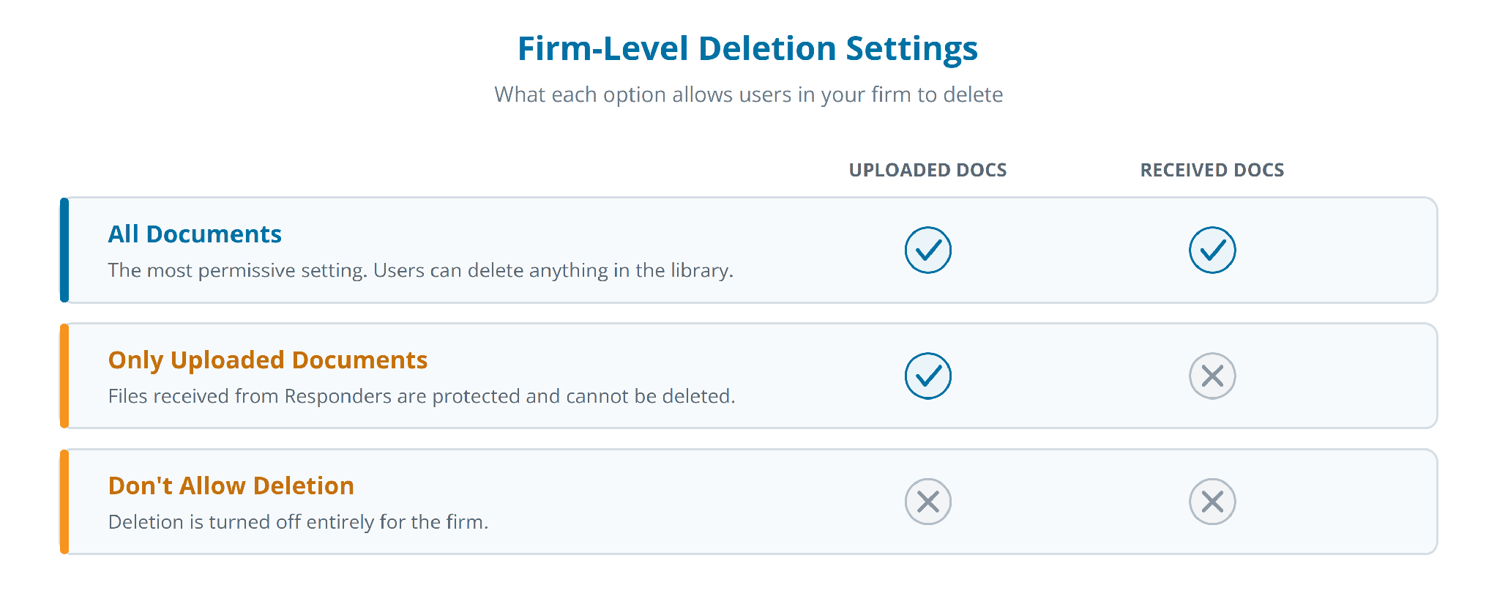The height and width of the screenshot is (599, 1497).
Task: Click orange accent bar on Only Uploaded Documents
Action: click(x=64, y=376)
